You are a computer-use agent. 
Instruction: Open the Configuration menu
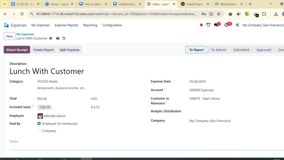112,25
